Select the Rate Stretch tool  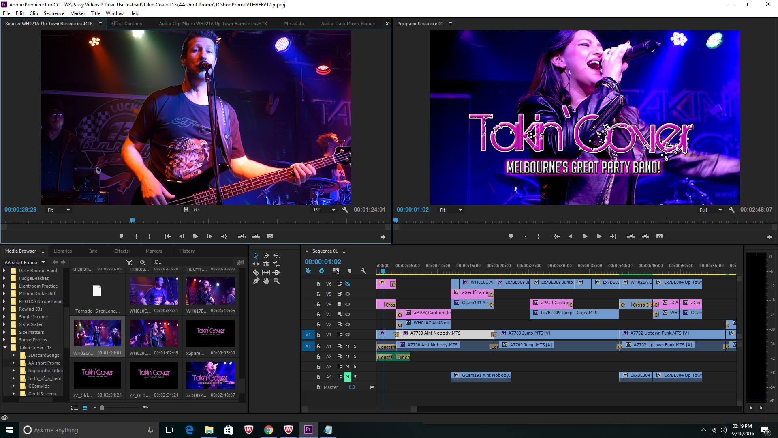tap(276, 264)
